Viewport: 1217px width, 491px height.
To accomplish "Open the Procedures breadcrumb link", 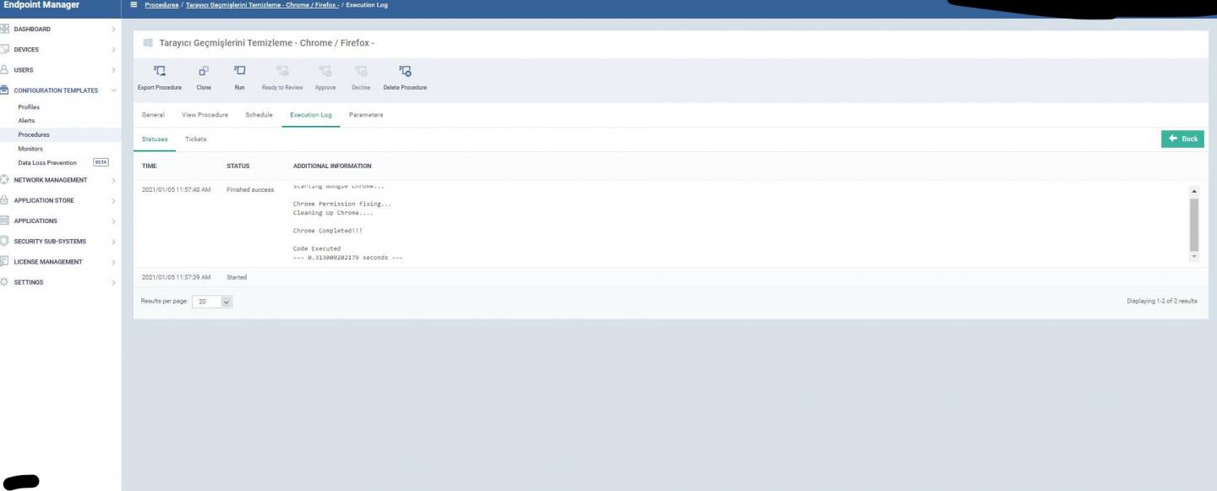I will coord(161,5).
